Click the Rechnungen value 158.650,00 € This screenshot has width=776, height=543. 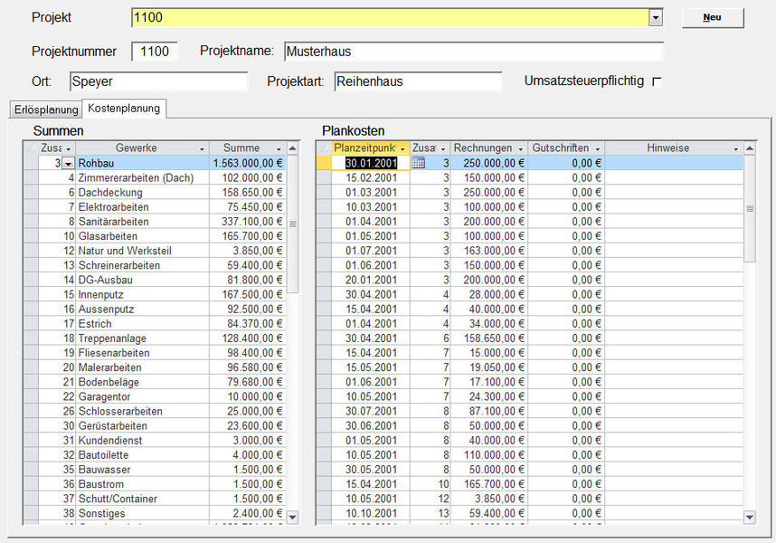(x=489, y=338)
